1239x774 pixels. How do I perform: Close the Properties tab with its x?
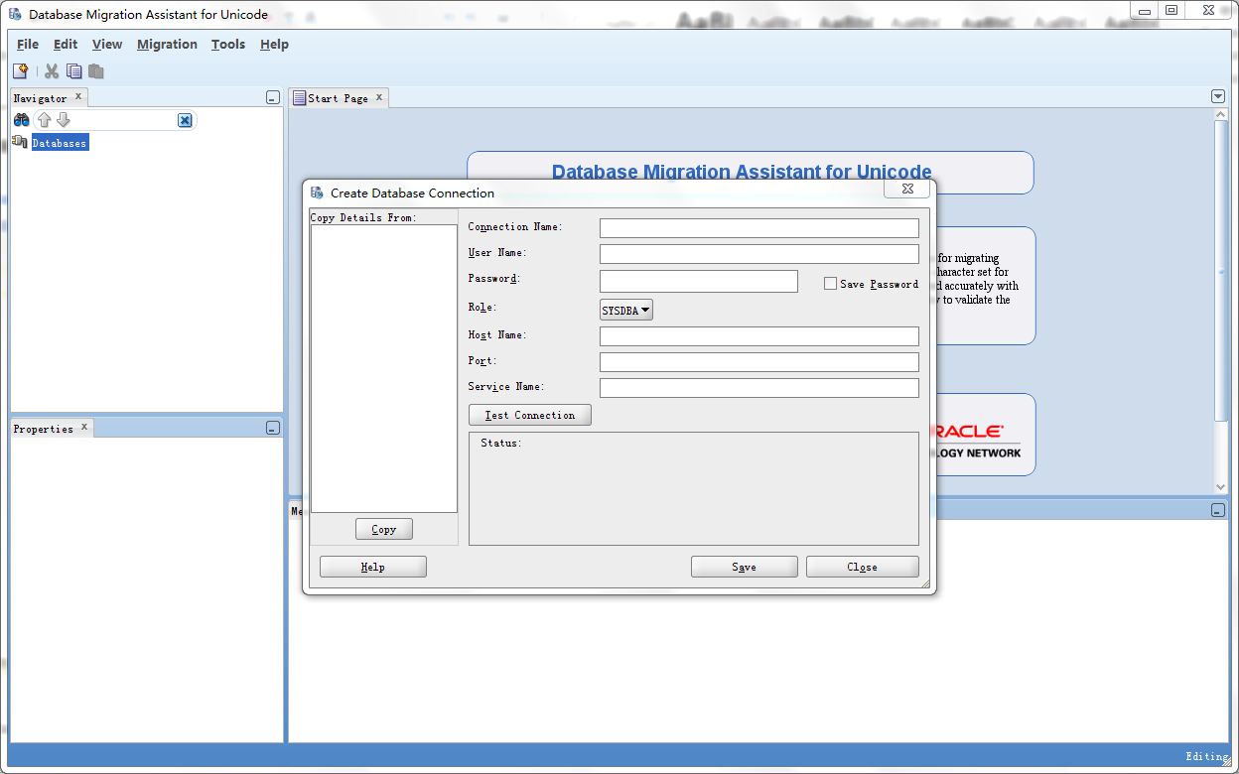pos(84,428)
